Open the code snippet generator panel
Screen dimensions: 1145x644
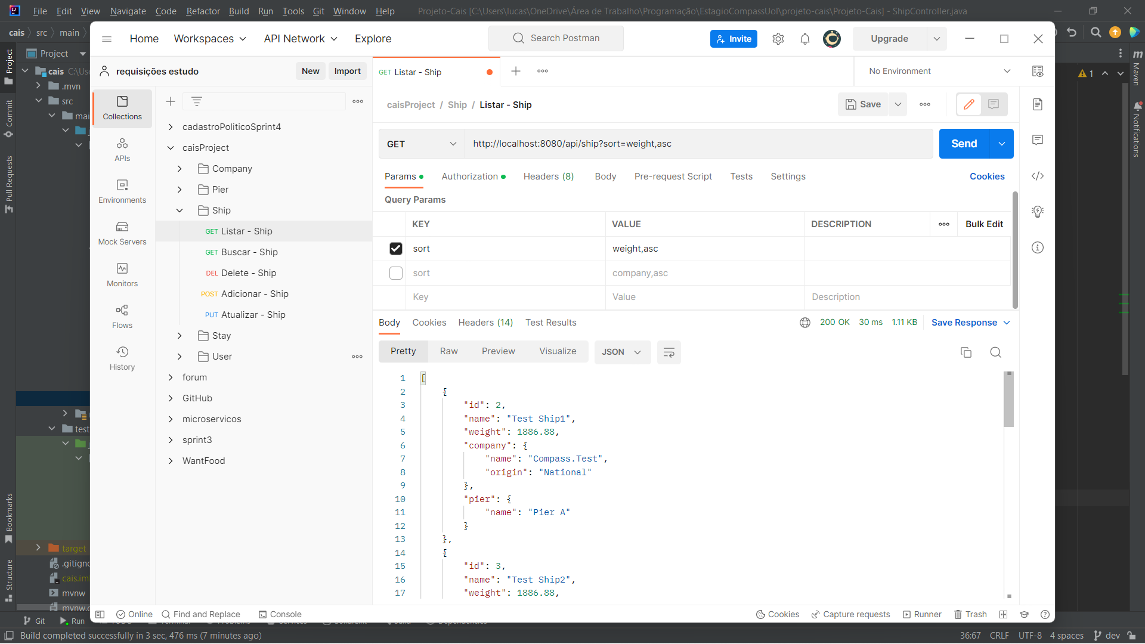tap(1038, 176)
